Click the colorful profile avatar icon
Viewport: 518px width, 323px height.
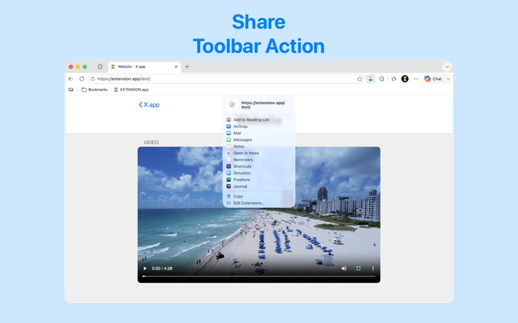[x=405, y=79]
